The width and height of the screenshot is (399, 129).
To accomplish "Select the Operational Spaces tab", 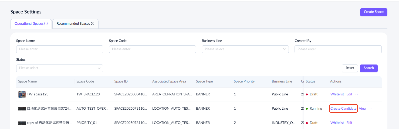I will point(29,24).
